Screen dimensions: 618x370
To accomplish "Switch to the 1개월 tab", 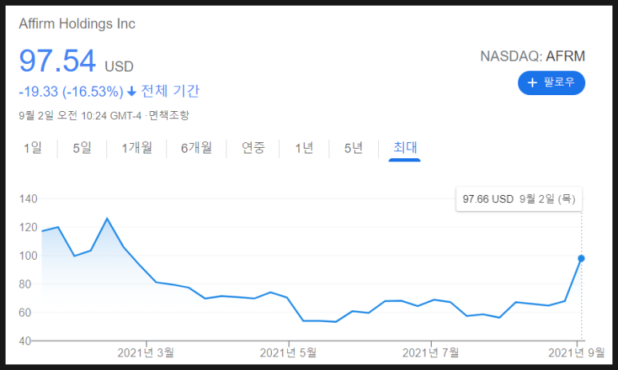I will pyautogui.click(x=137, y=148).
